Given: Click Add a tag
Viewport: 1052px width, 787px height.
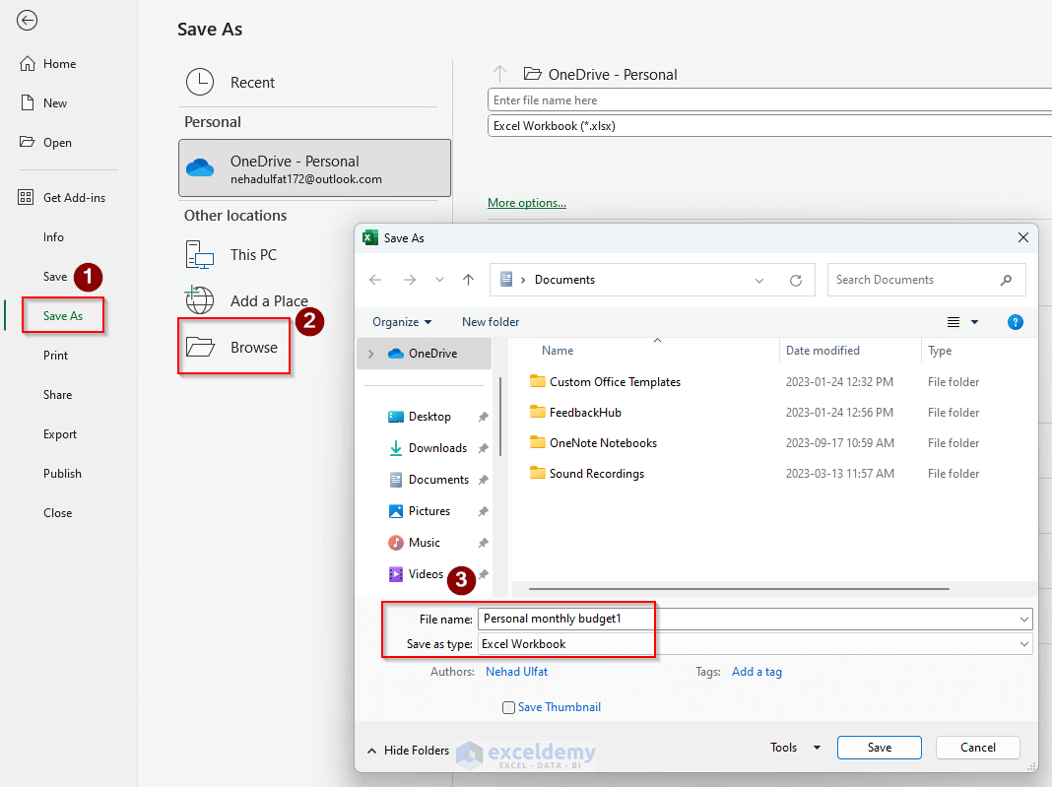Looking at the screenshot, I should 756,672.
